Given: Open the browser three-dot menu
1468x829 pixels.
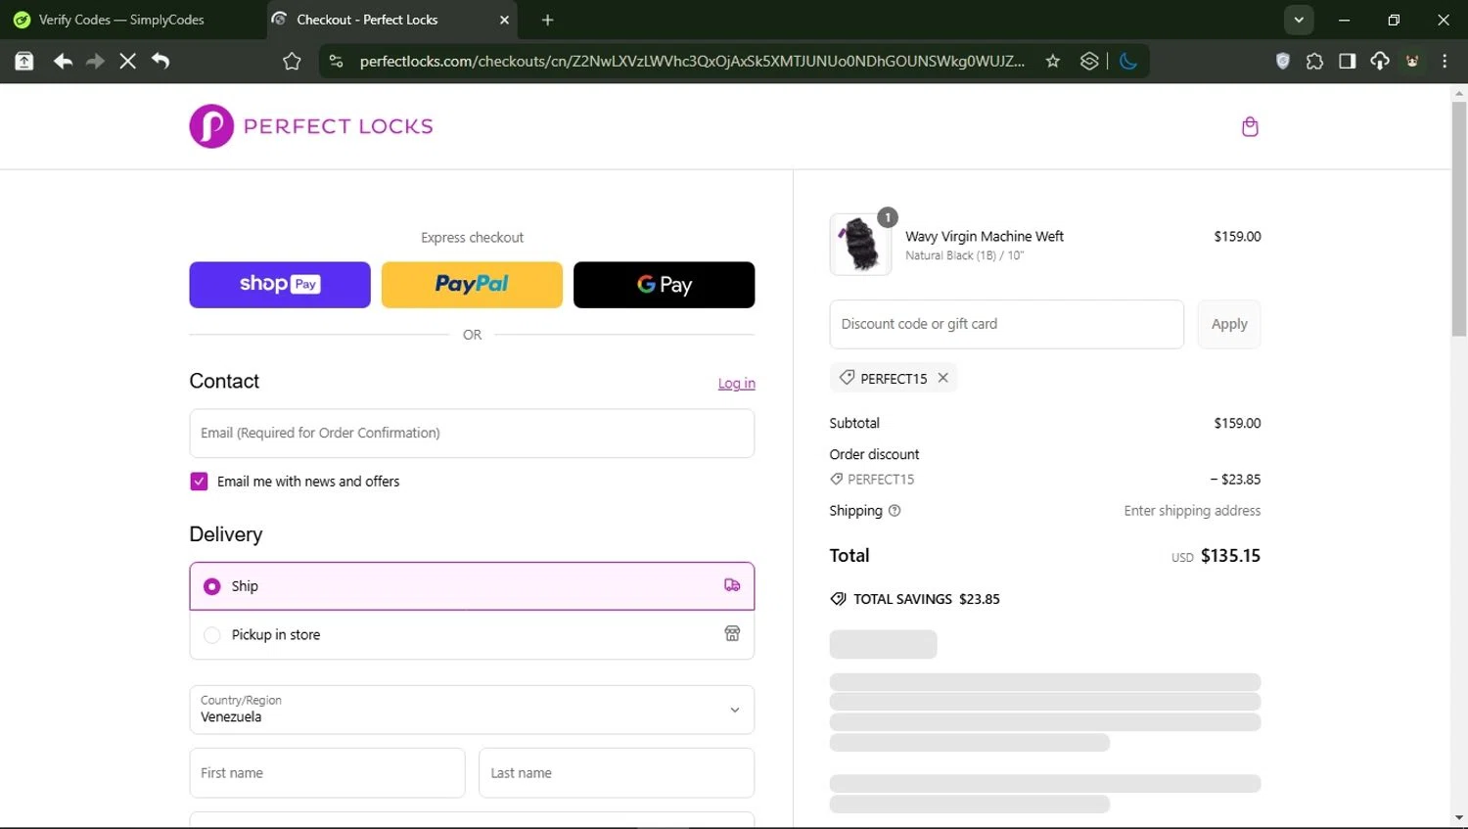Looking at the screenshot, I should coord(1445,61).
